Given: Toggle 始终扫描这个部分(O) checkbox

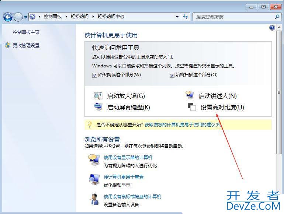Looking at the screenshot, I should tap(172, 75).
